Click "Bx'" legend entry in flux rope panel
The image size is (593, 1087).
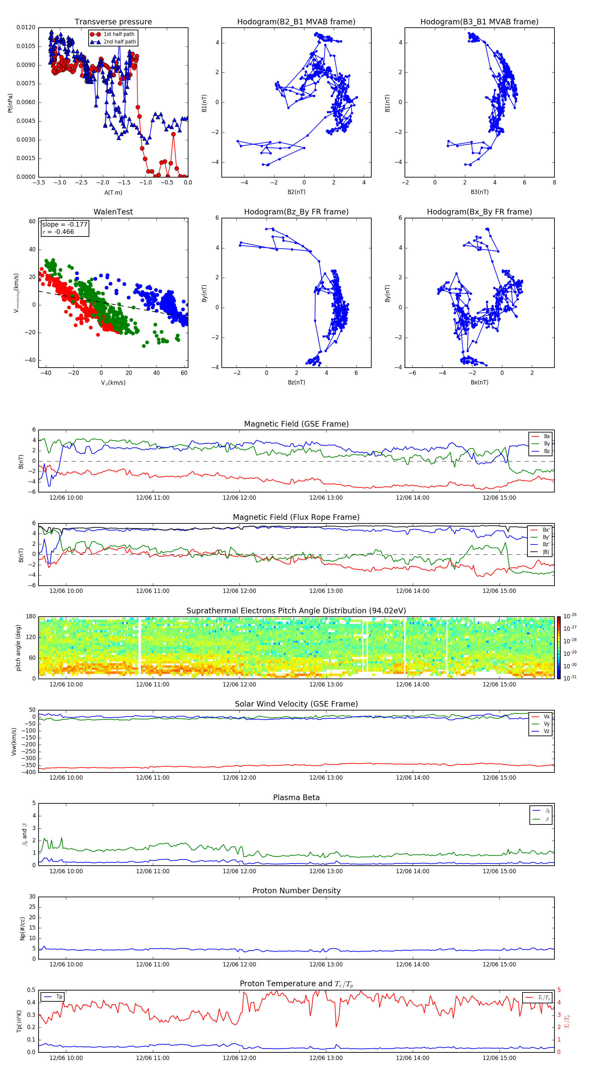click(x=540, y=530)
